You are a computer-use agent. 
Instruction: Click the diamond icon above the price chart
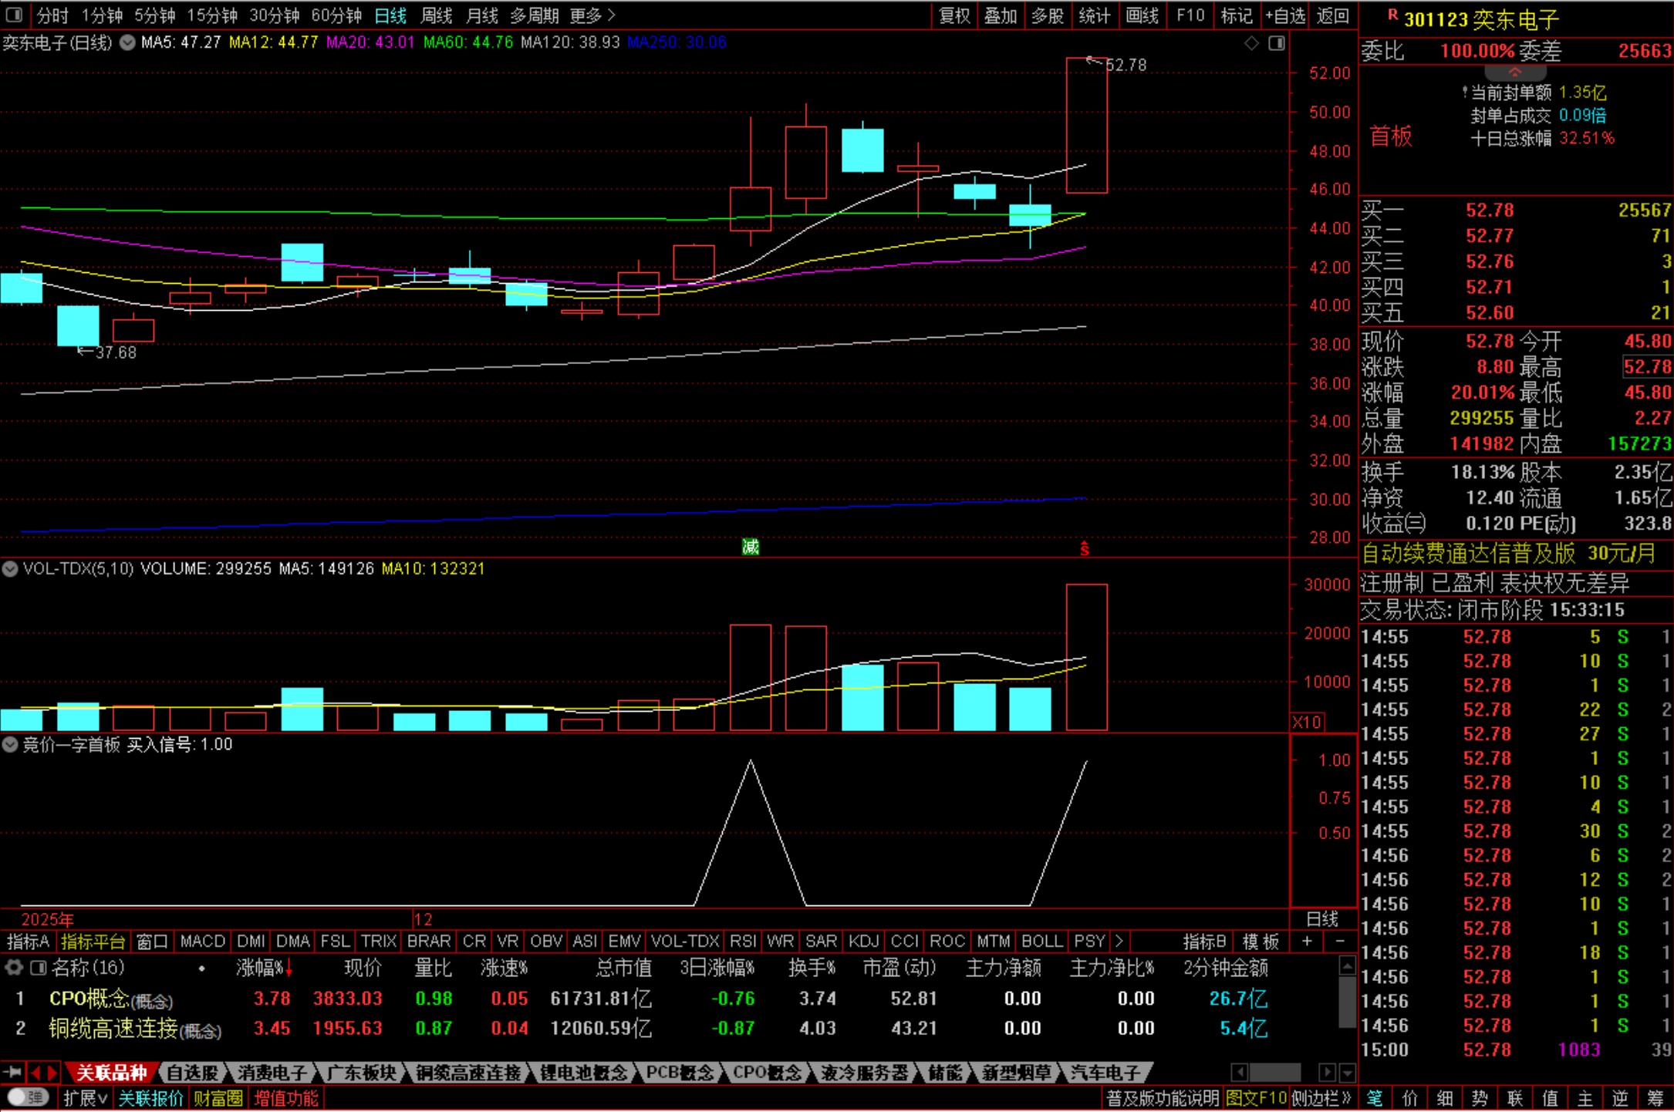[1251, 43]
